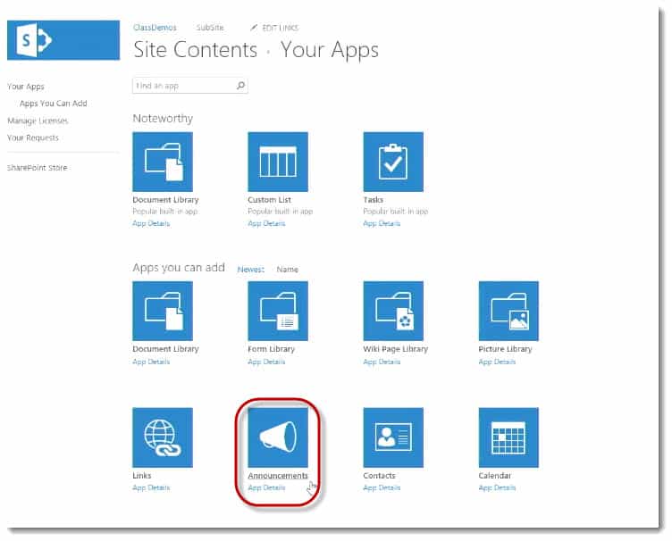The height and width of the screenshot is (541, 672).
Task: Open App Details under Calendar
Action: pos(497,487)
